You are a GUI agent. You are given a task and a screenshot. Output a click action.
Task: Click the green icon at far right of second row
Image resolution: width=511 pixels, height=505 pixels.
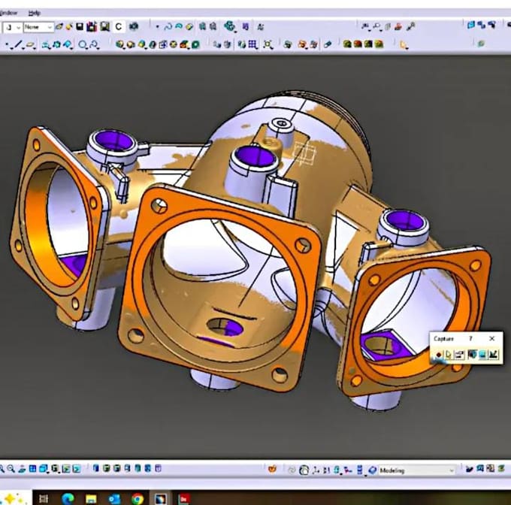pos(481,44)
